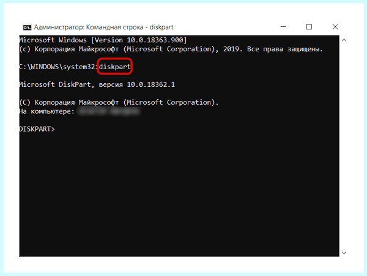
Task: Click the command prompt icon in title bar
Action: pyautogui.click(x=27, y=28)
